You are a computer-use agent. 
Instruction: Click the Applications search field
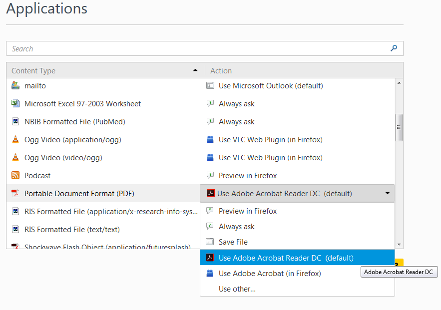(x=205, y=48)
